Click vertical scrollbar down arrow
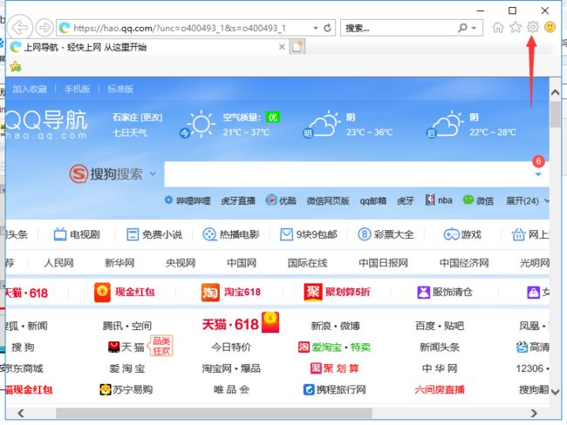567x425 pixels. pos(555,392)
